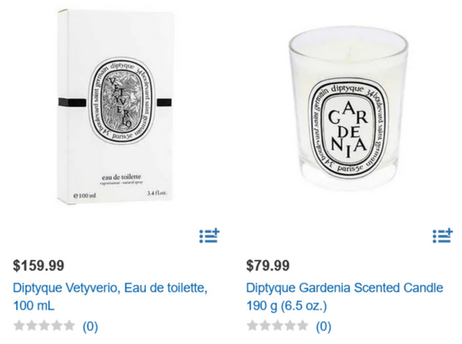Select the $159.99 price

pyautogui.click(x=39, y=265)
